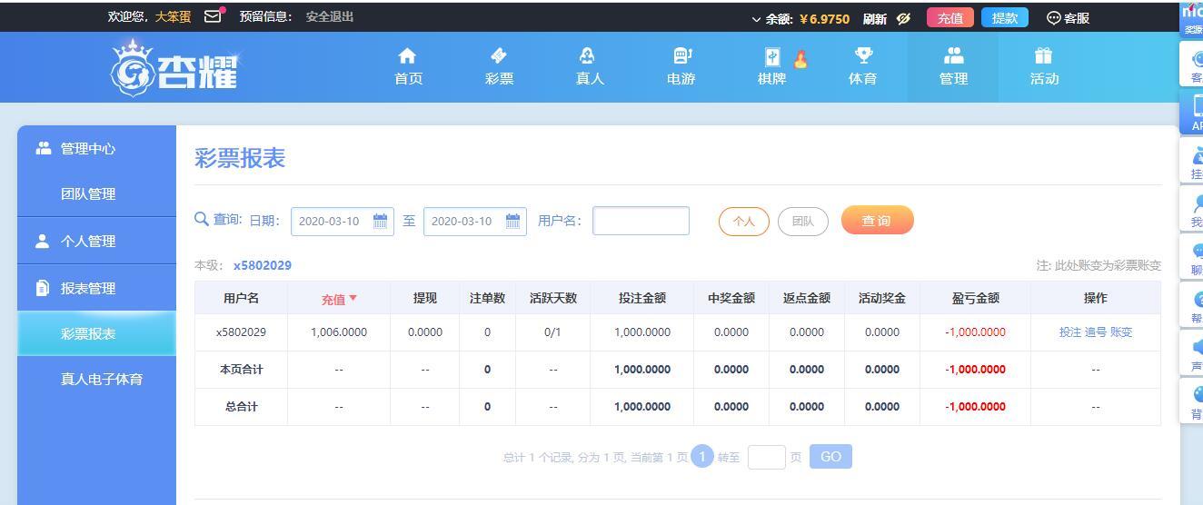This screenshot has width=1203, height=505.
Task: Click the red -1,000.0000 in 总合计 row
Action: [976, 407]
